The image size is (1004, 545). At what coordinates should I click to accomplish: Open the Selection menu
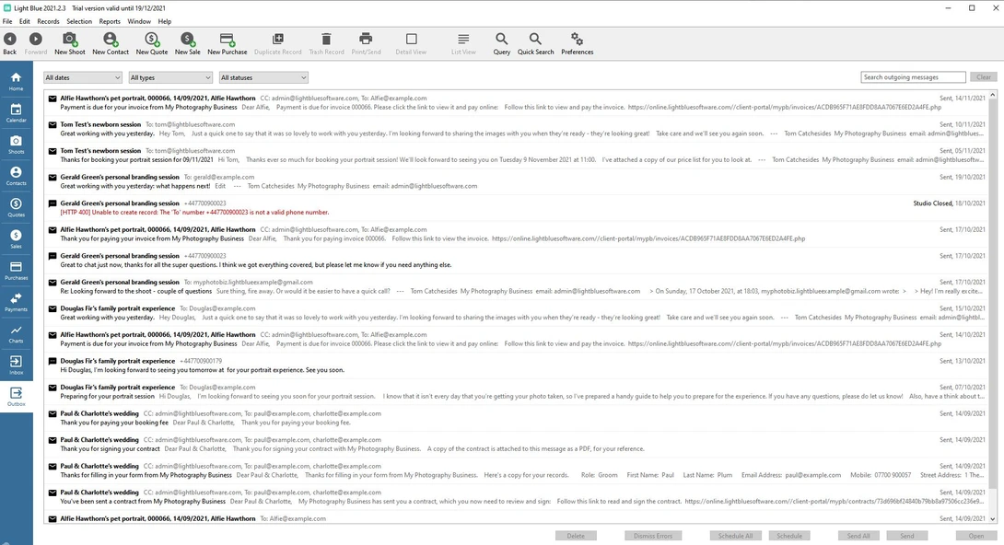(x=79, y=21)
